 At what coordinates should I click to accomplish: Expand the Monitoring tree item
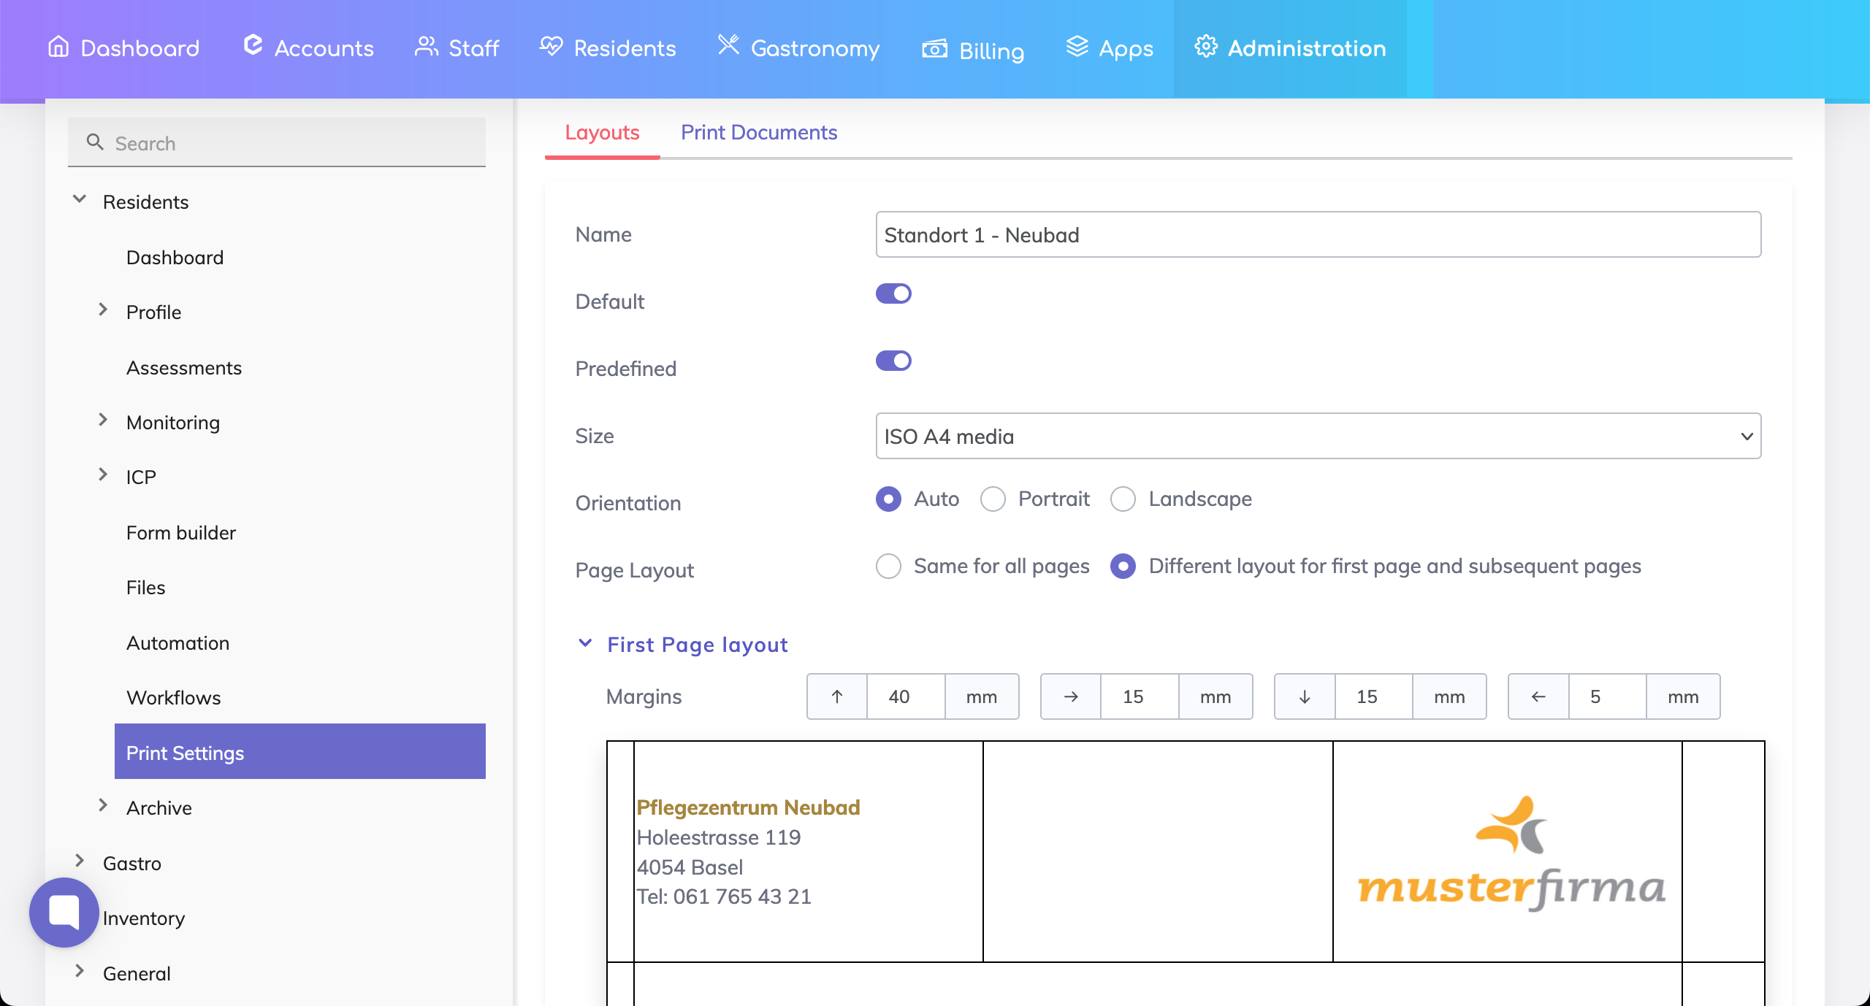pyautogui.click(x=103, y=421)
